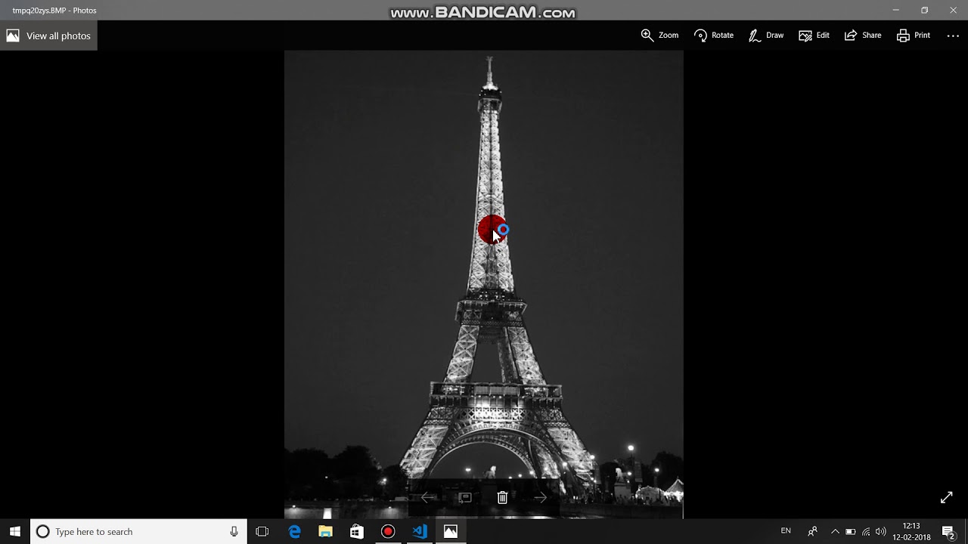This screenshot has width=968, height=544.
Task: Change EN input language
Action: tap(786, 531)
